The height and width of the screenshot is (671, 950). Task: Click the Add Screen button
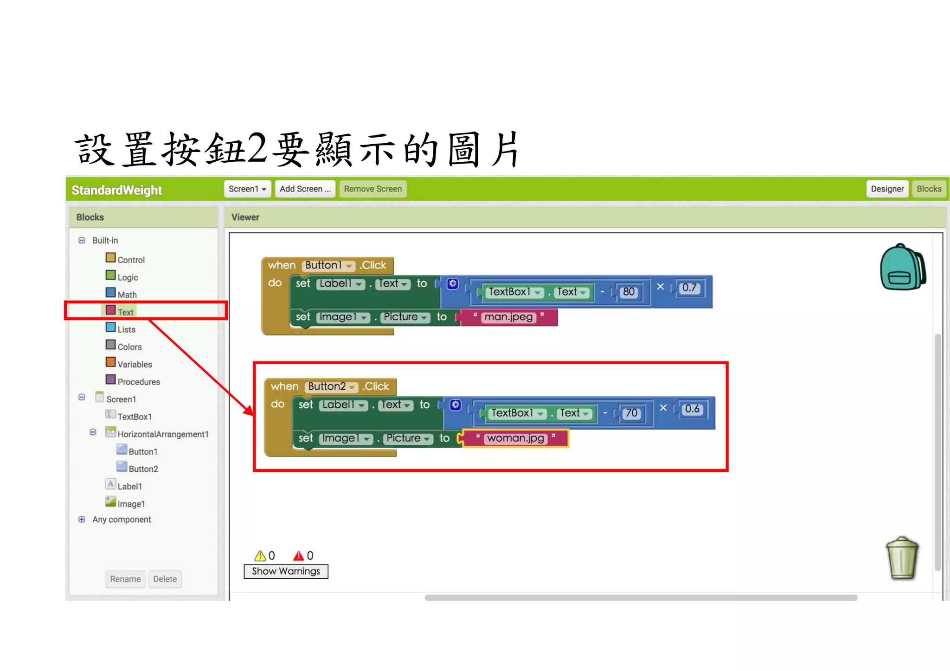pyautogui.click(x=305, y=189)
